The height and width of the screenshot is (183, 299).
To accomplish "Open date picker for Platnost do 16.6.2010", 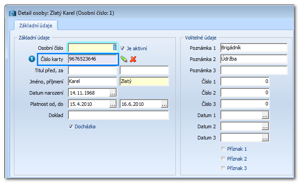I will click(165, 104).
